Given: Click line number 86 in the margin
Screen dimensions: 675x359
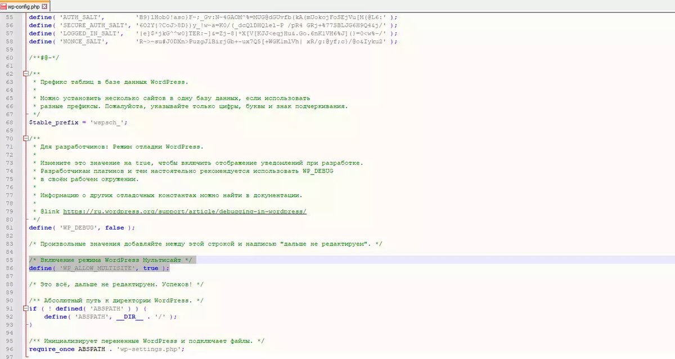Looking at the screenshot, I should [x=10, y=268].
